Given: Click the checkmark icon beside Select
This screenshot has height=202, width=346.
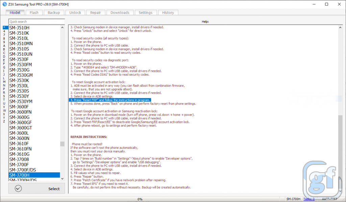Looking at the screenshot, I should (x=18, y=189).
